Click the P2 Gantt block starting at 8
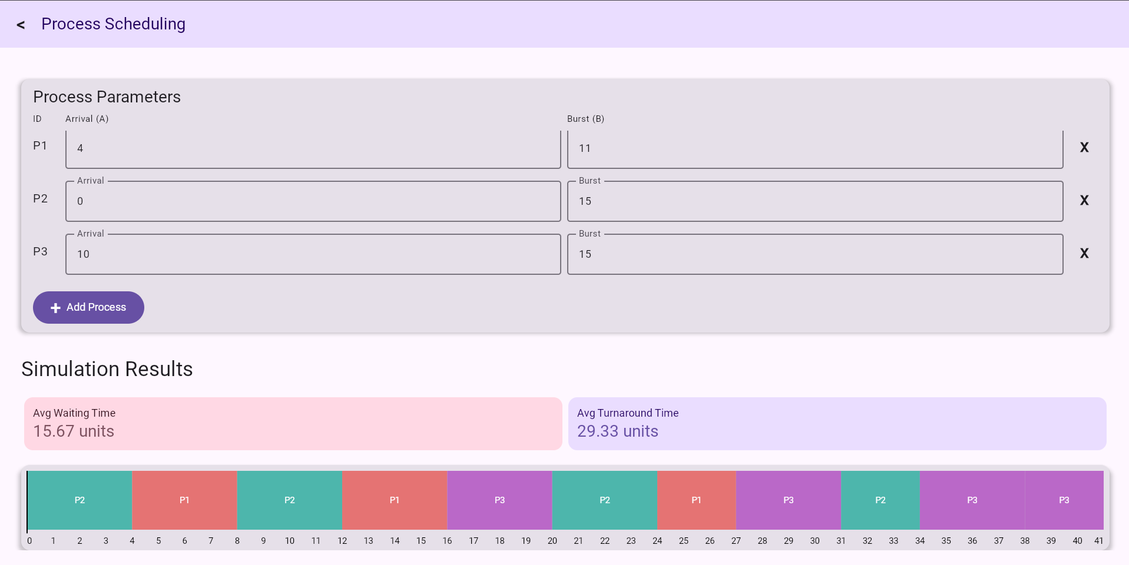This screenshot has width=1129, height=565. [290, 500]
